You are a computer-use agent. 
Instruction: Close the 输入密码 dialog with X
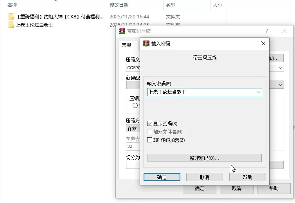(x=263, y=43)
